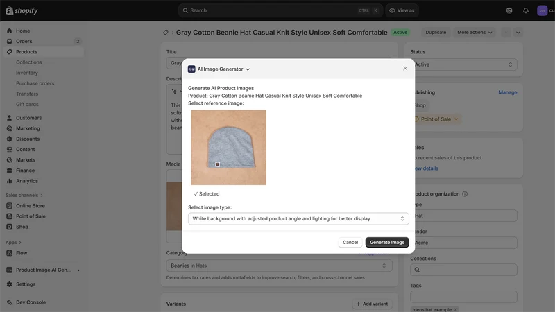The width and height of the screenshot is (555, 312).
Task: Expand the Sales channels section
Action: (x=24, y=196)
